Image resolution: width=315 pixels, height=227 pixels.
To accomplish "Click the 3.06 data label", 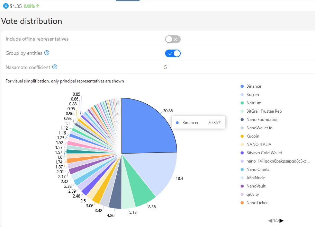I will tap(90, 206).
